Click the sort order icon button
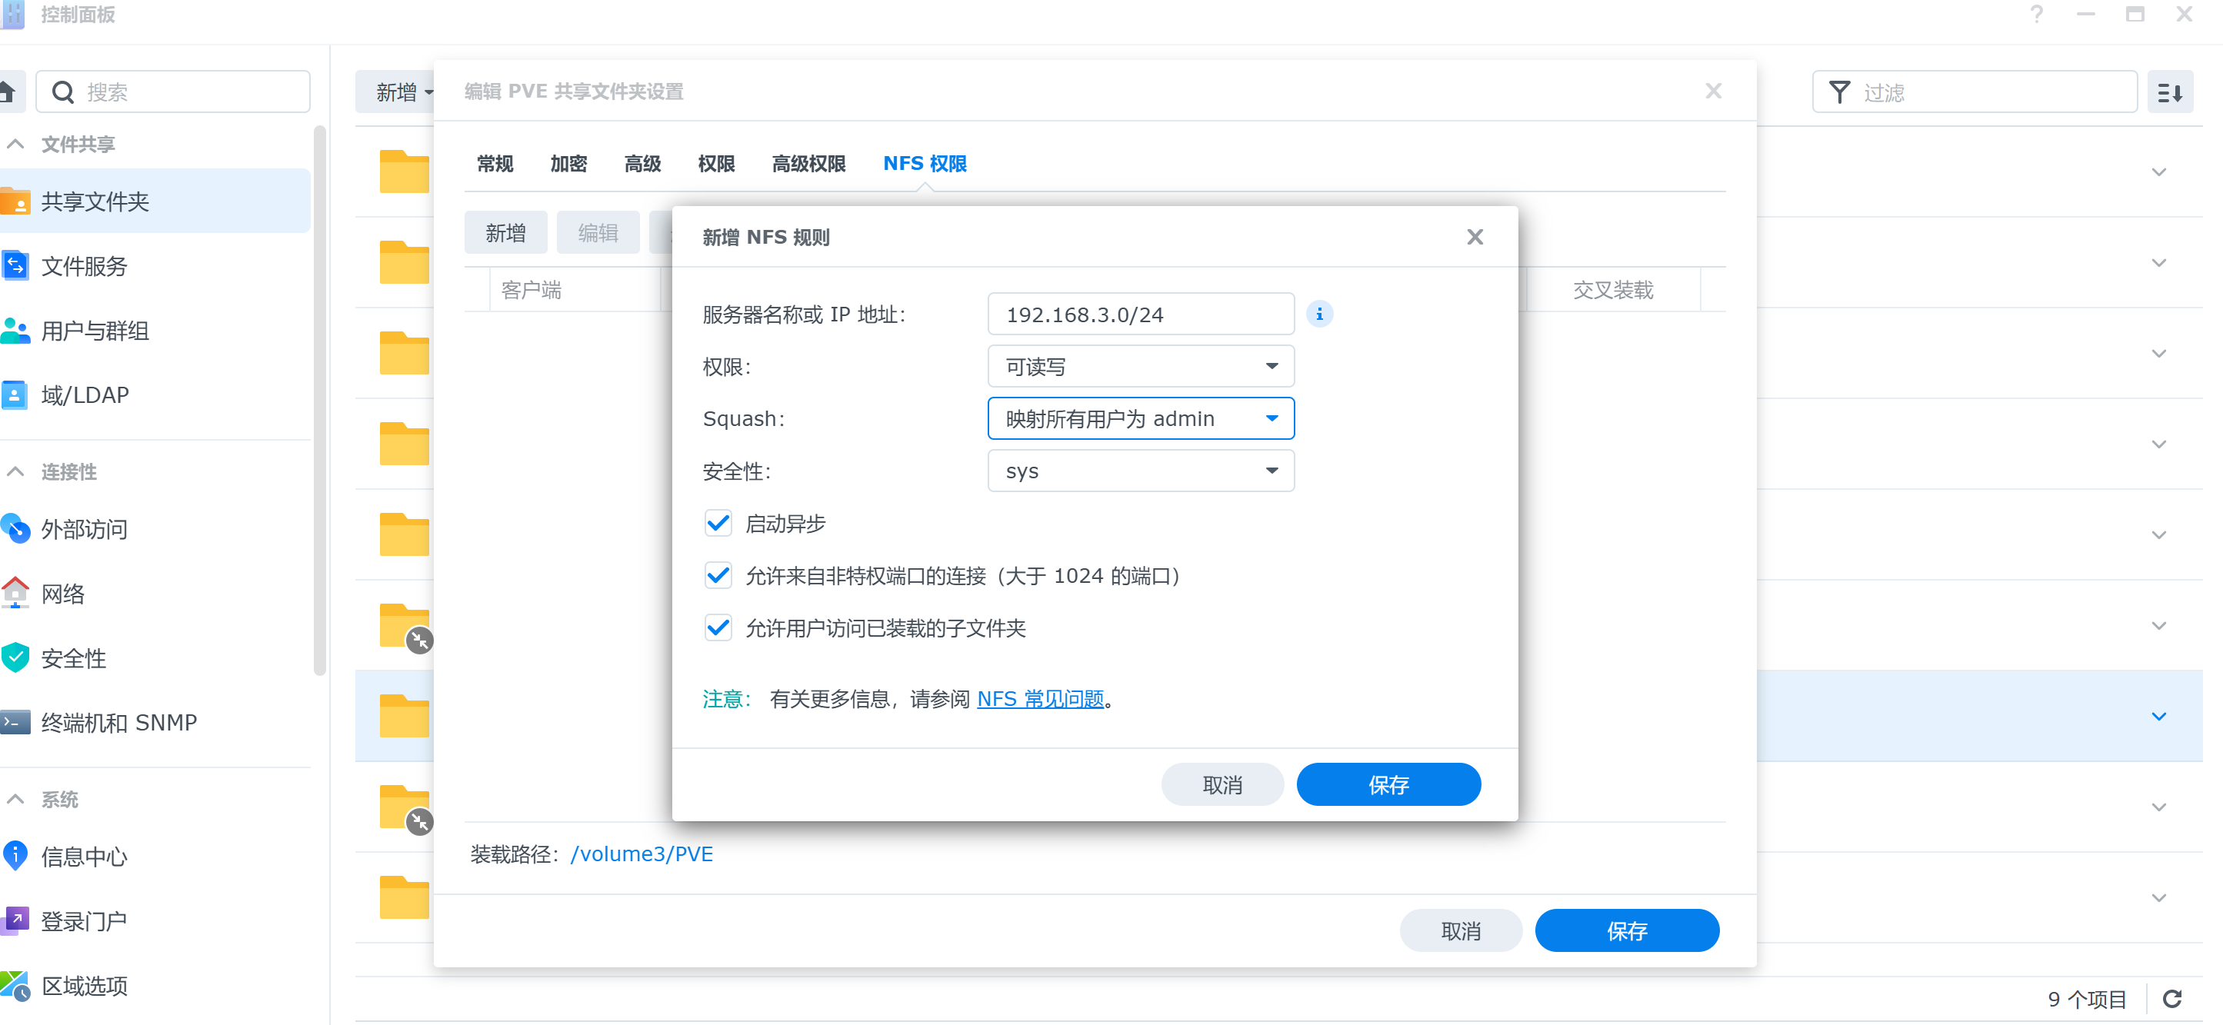Image resolution: width=2223 pixels, height=1025 pixels. coord(2169,92)
